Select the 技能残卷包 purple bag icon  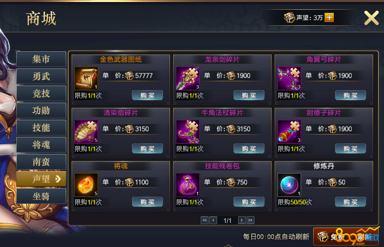pos(188,185)
